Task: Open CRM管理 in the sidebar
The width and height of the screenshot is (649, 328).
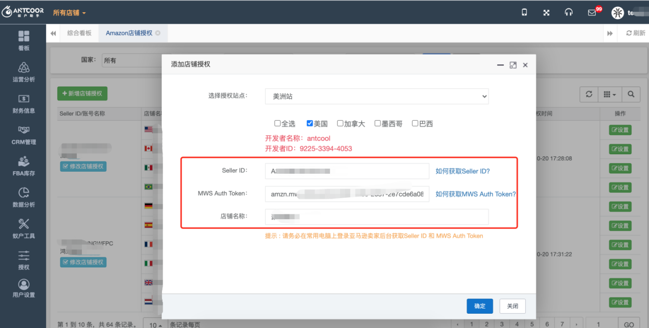Action: point(24,135)
